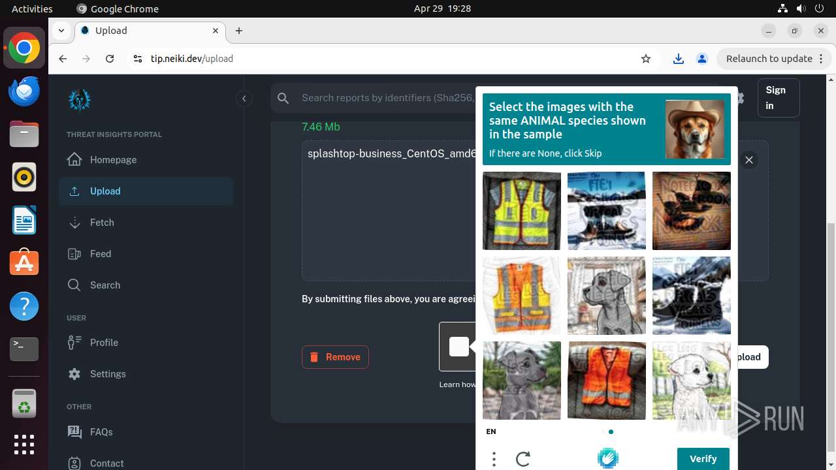Open the Contact page

click(x=146, y=463)
